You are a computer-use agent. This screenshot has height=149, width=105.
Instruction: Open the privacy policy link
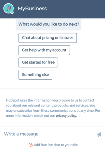point(66,116)
